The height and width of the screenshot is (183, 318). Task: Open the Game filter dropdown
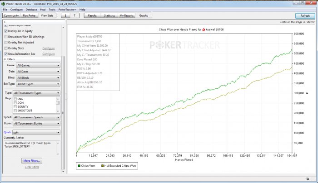click(x=38, y=65)
